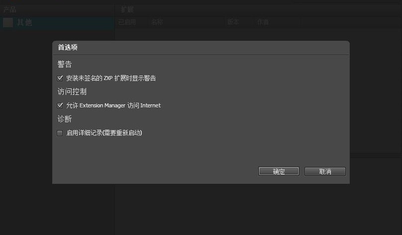The width and height of the screenshot is (402, 235).
Task: Enable detailed logging checkbox under 诊断
Action: coord(60,133)
